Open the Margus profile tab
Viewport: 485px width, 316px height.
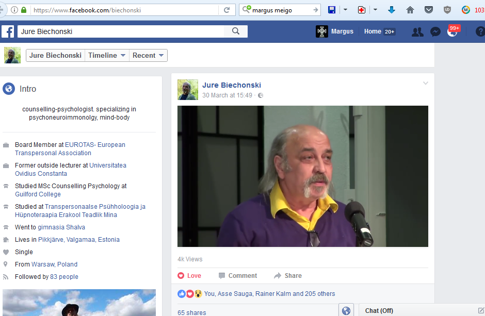pos(335,31)
